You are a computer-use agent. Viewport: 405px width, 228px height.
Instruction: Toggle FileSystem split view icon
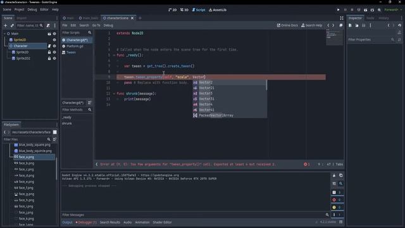pos(55,132)
